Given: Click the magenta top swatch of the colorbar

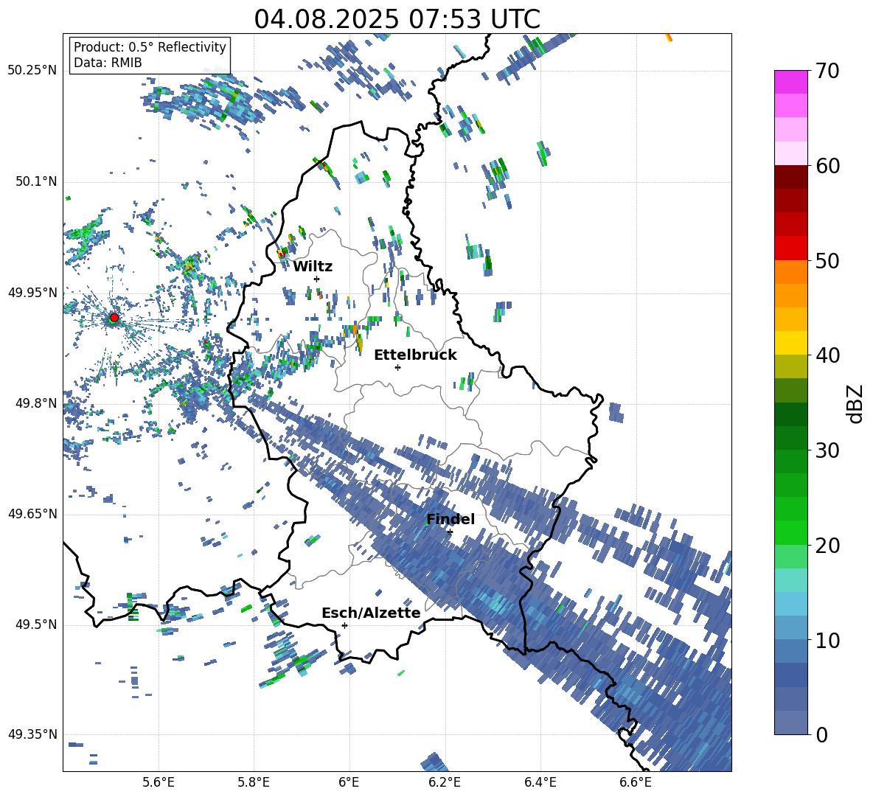Looking at the screenshot, I should (790, 82).
